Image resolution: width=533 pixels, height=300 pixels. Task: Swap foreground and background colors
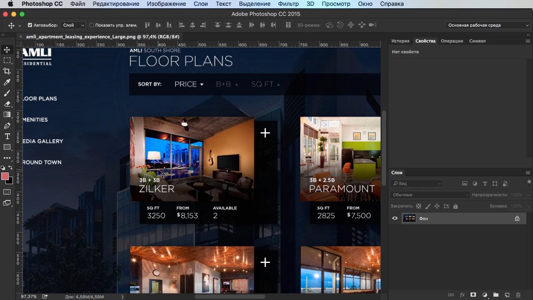(x=11, y=167)
